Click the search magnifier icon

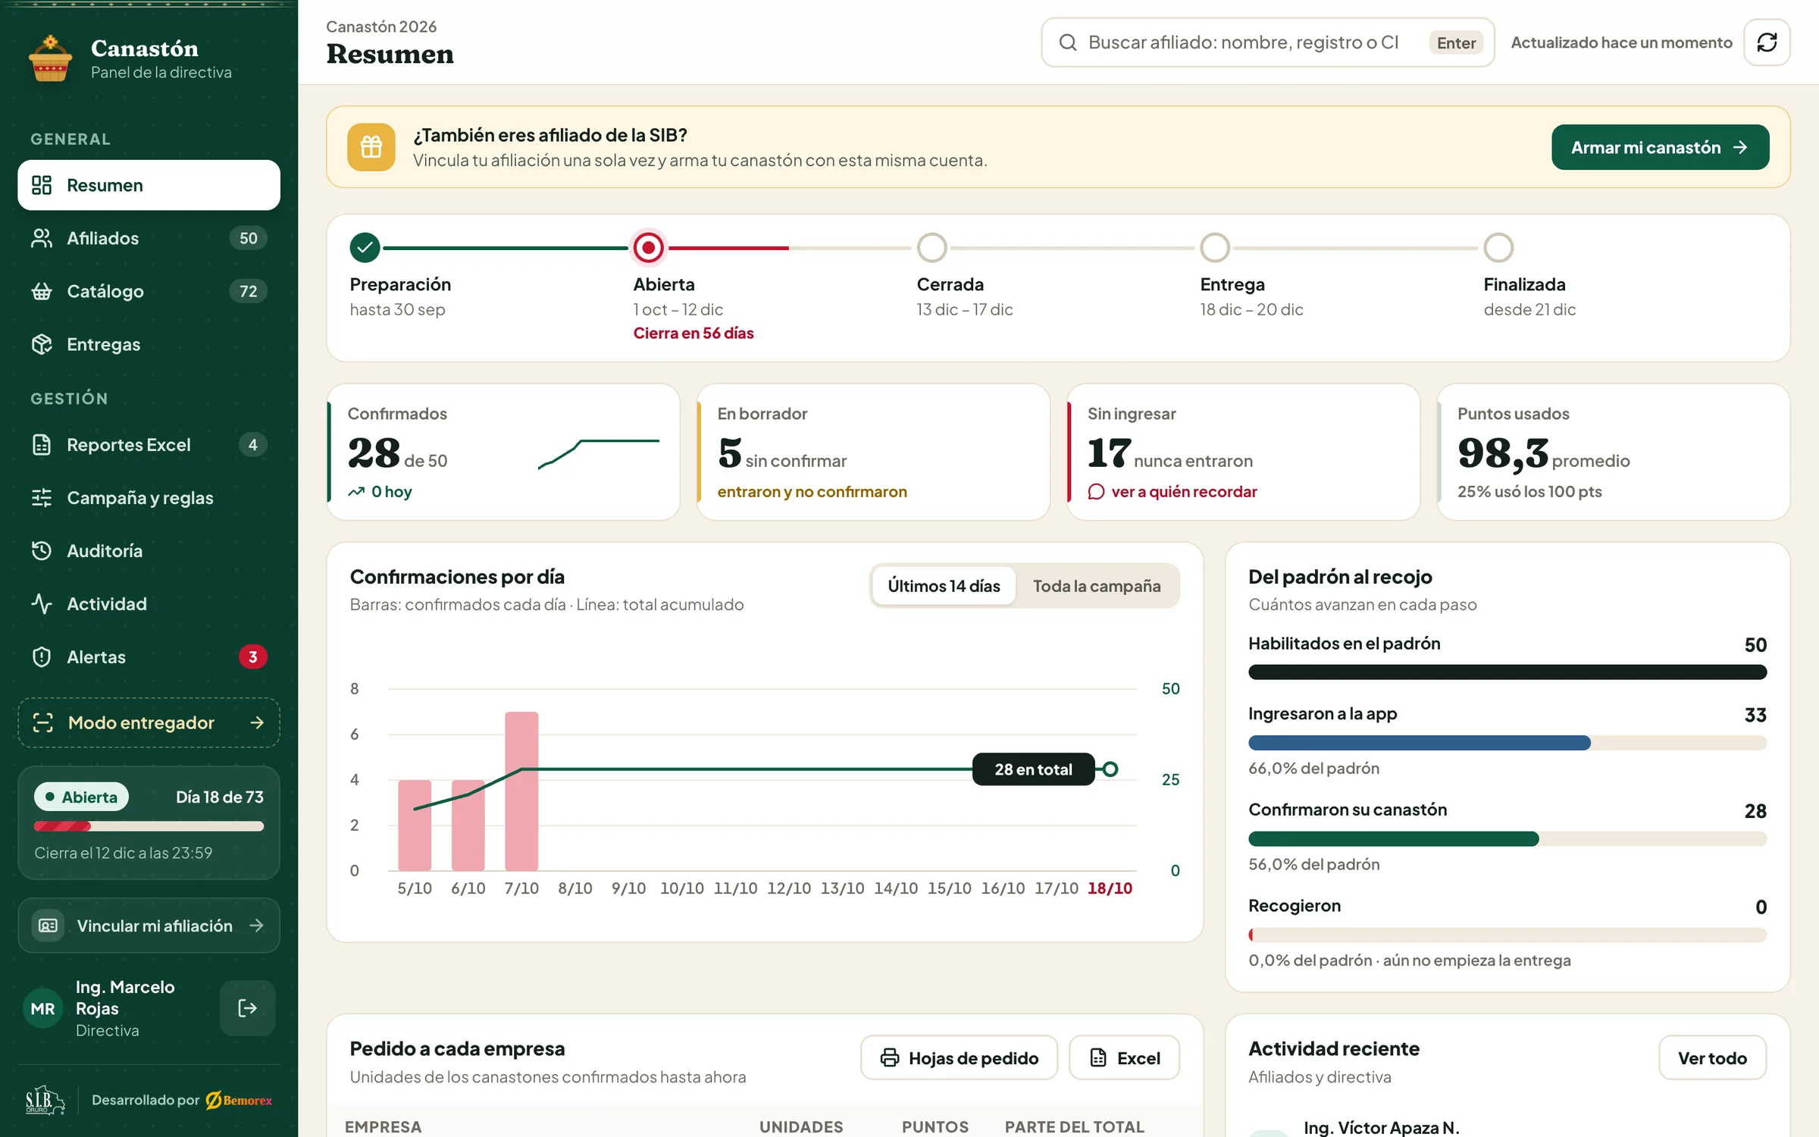[x=1067, y=42]
